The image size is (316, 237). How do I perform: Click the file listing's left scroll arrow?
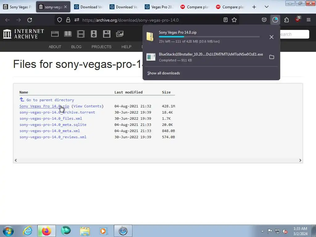16,160
